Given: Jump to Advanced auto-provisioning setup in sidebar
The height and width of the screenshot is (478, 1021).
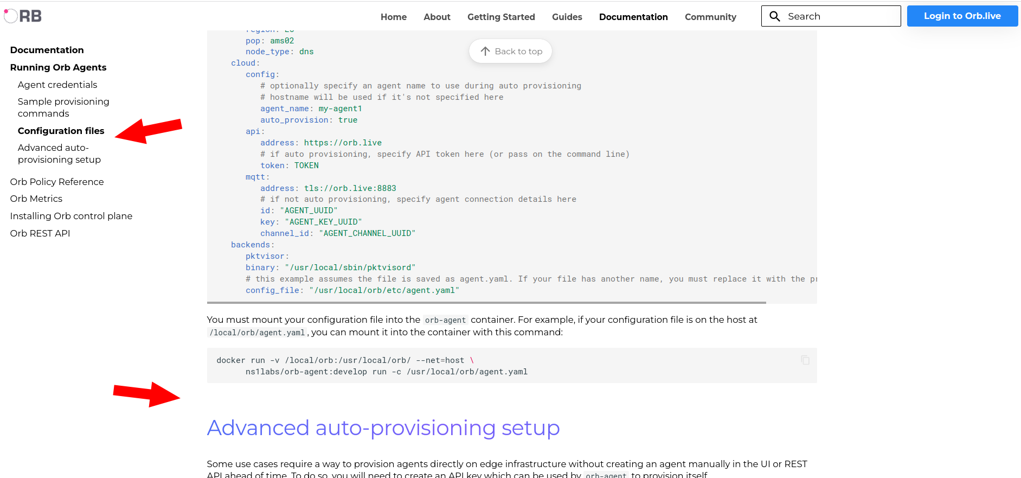Looking at the screenshot, I should point(59,154).
